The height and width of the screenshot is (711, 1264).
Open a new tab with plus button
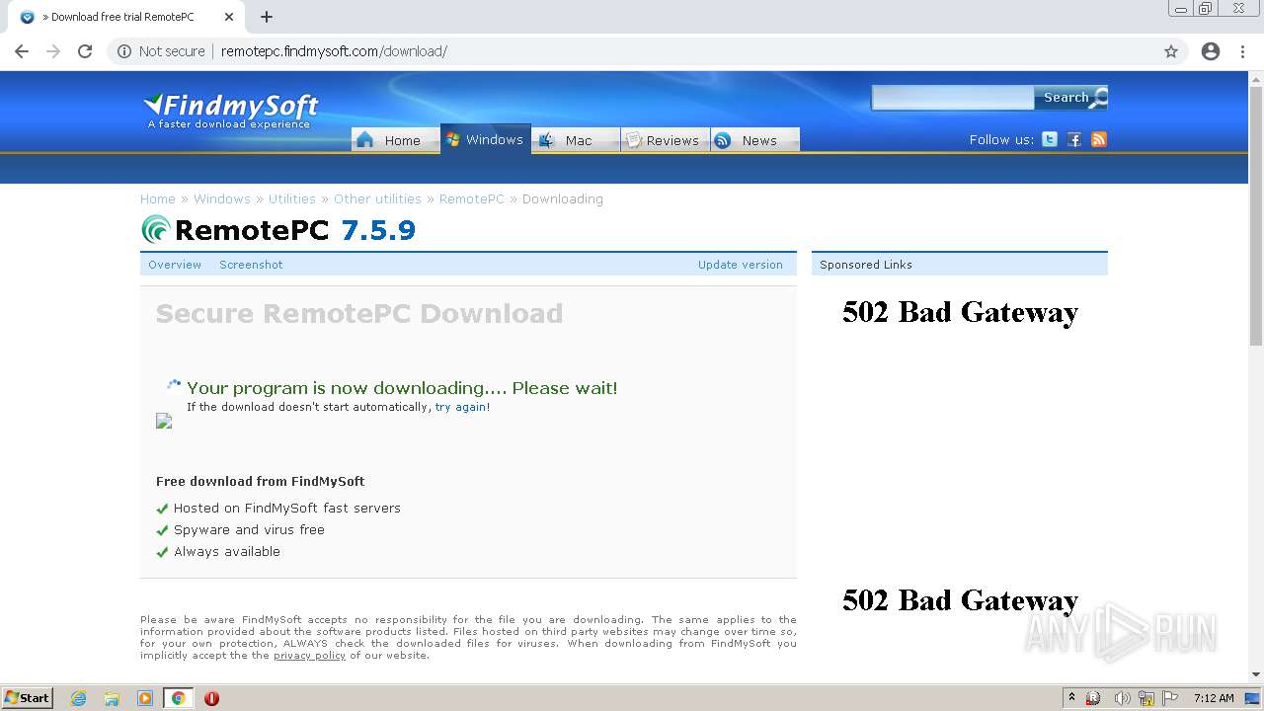pyautogui.click(x=267, y=17)
